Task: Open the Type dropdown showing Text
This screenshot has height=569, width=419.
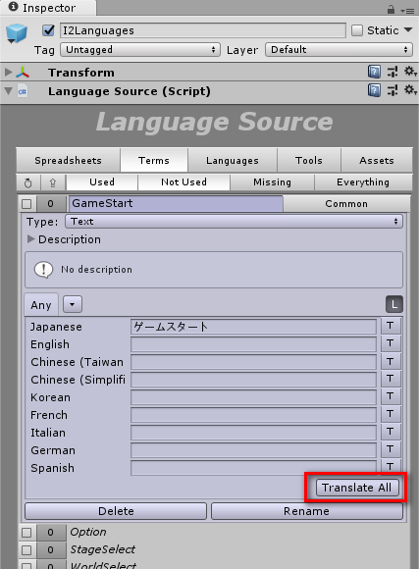Action: click(234, 222)
